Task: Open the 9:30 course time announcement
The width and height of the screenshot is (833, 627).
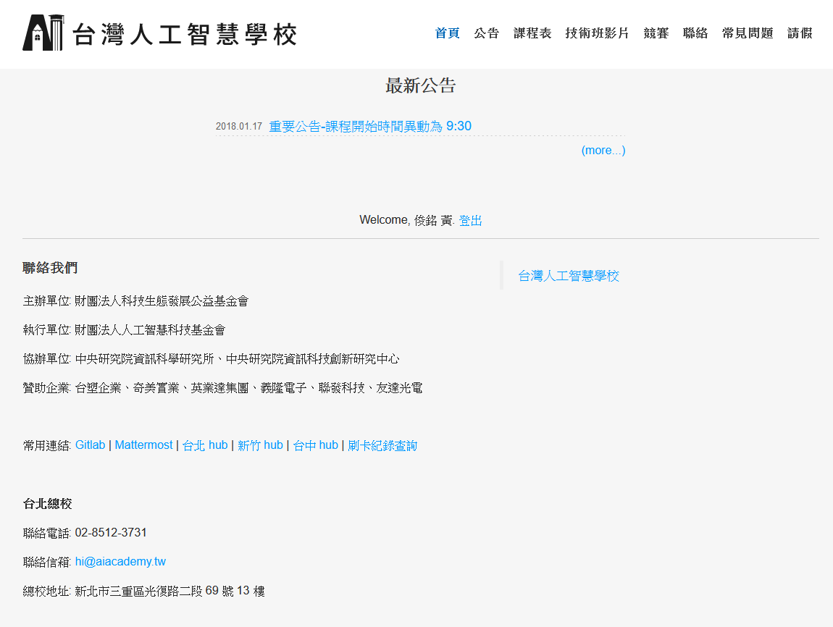Action: pyautogui.click(x=370, y=127)
